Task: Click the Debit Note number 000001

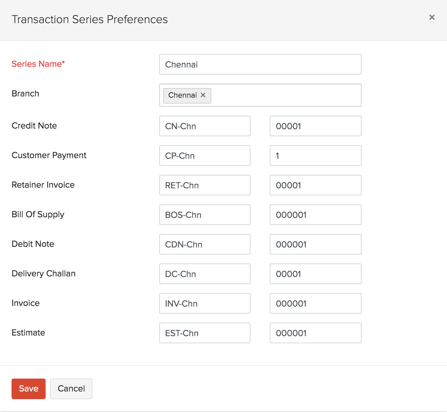Action: 315,244
